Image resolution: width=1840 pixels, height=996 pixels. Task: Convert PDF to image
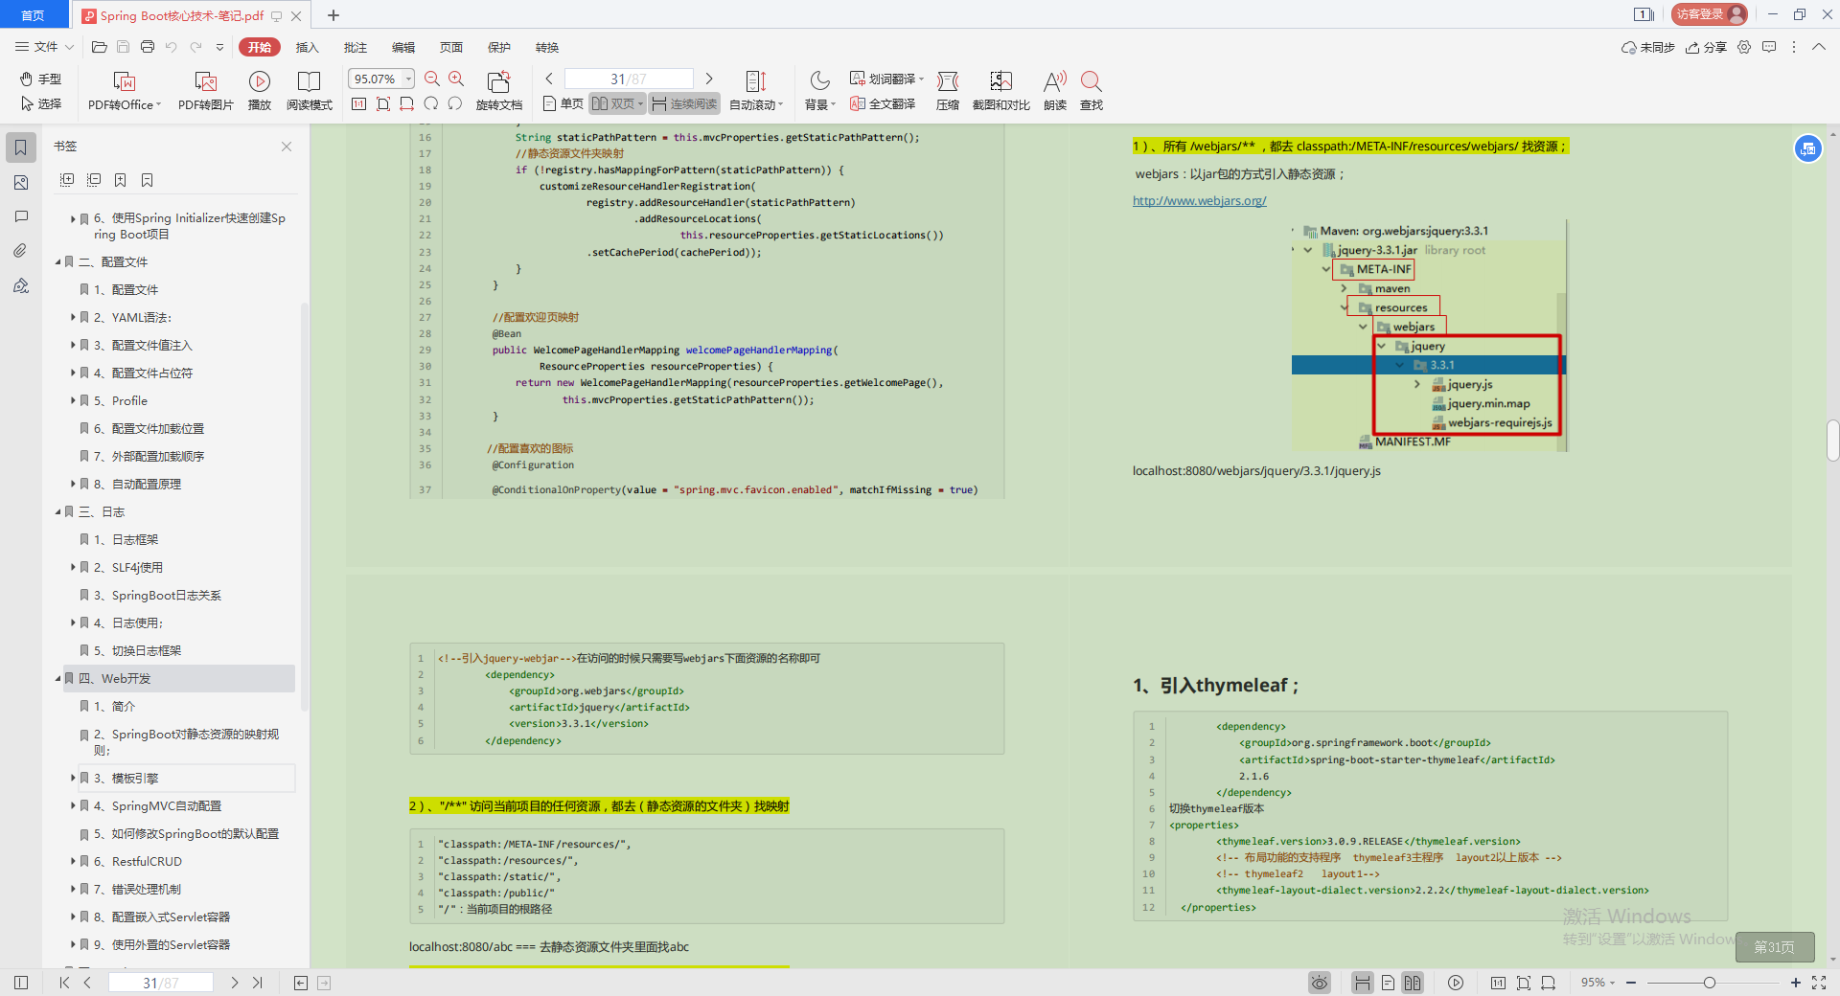tap(205, 91)
